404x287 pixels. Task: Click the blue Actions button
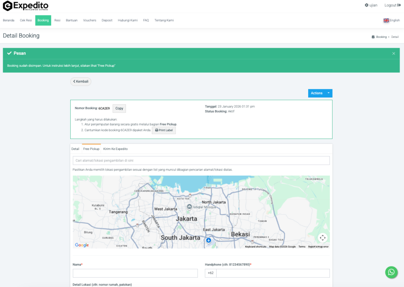[316, 93]
